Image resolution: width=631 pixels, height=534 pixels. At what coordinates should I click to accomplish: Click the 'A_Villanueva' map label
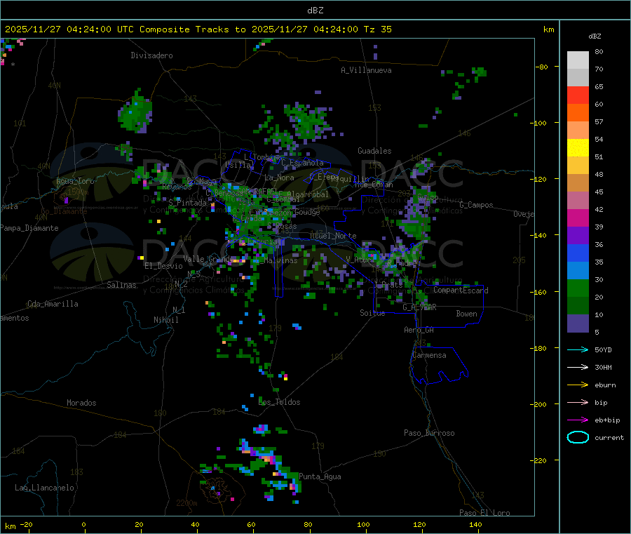(366, 70)
